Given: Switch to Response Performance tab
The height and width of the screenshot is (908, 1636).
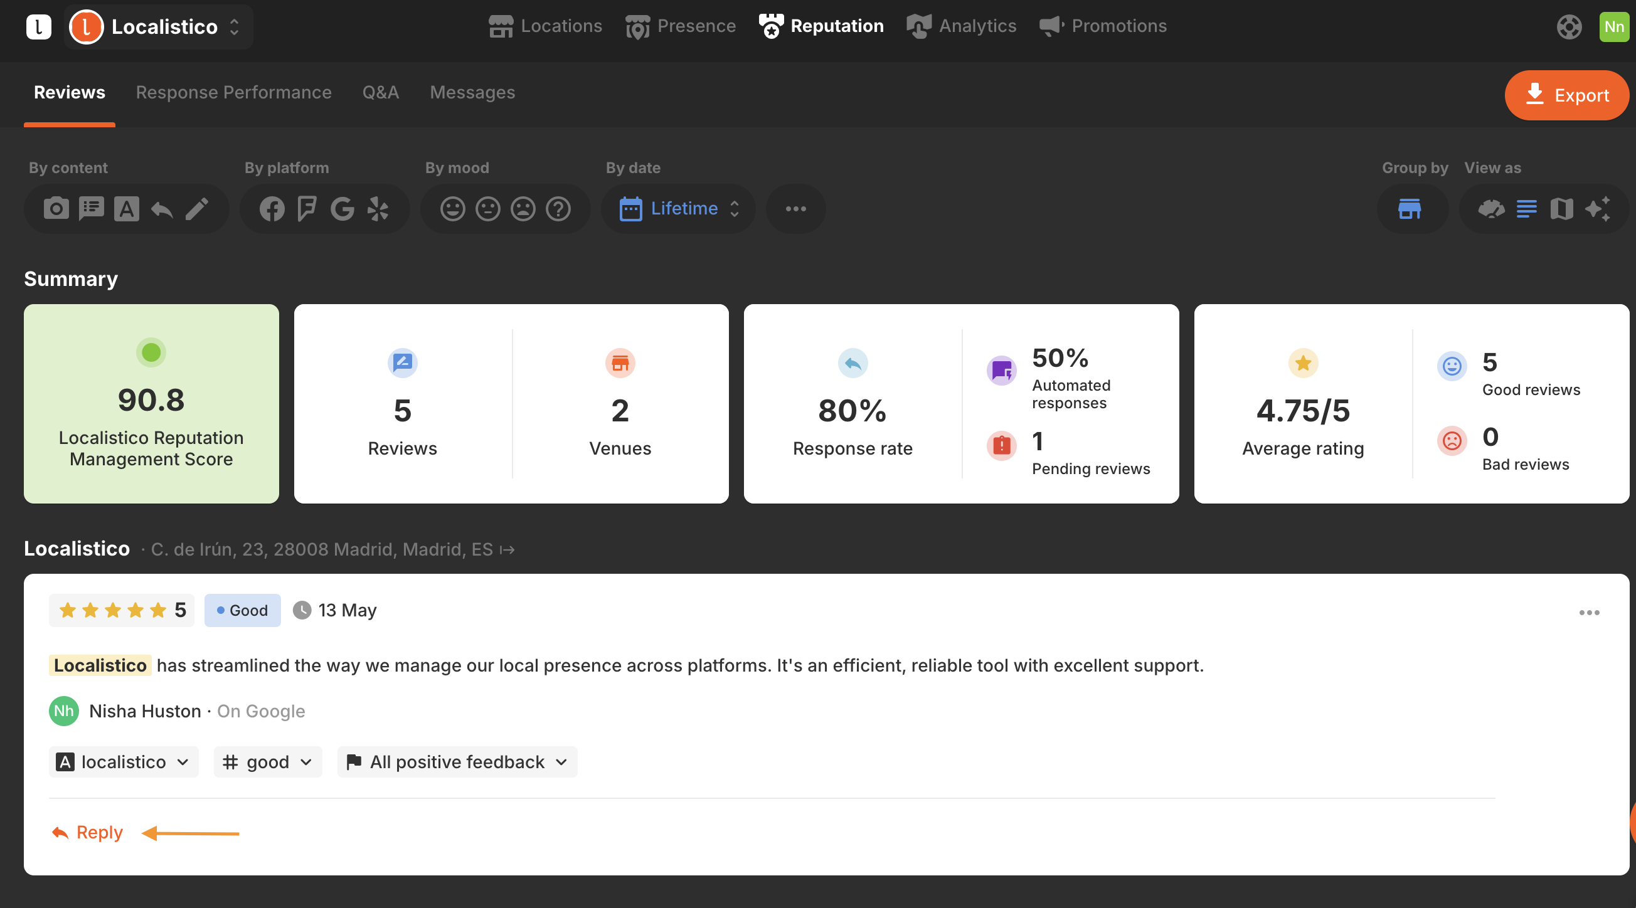Looking at the screenshot, I should pyautogui.click(x=233, y=93).
